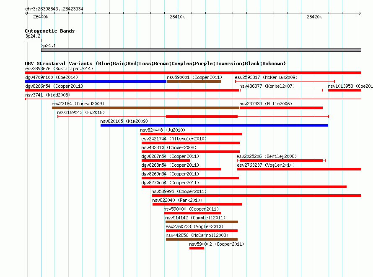373x277 pixels.
Task: Click the red bar under the nsv237933 label
Action: (x=281, y=108)
